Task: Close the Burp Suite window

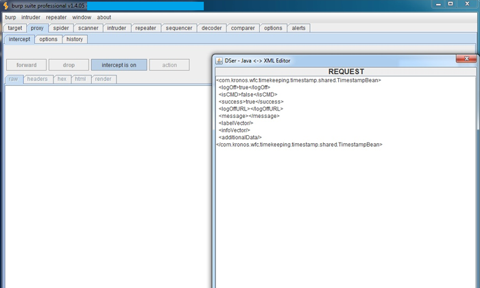Action: (x=467, y=4)
